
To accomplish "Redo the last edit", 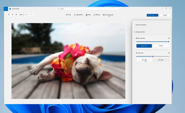I will (x=34, y=15).
